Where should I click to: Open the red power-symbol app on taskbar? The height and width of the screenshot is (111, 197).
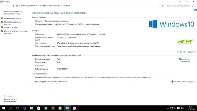(53, 108)
